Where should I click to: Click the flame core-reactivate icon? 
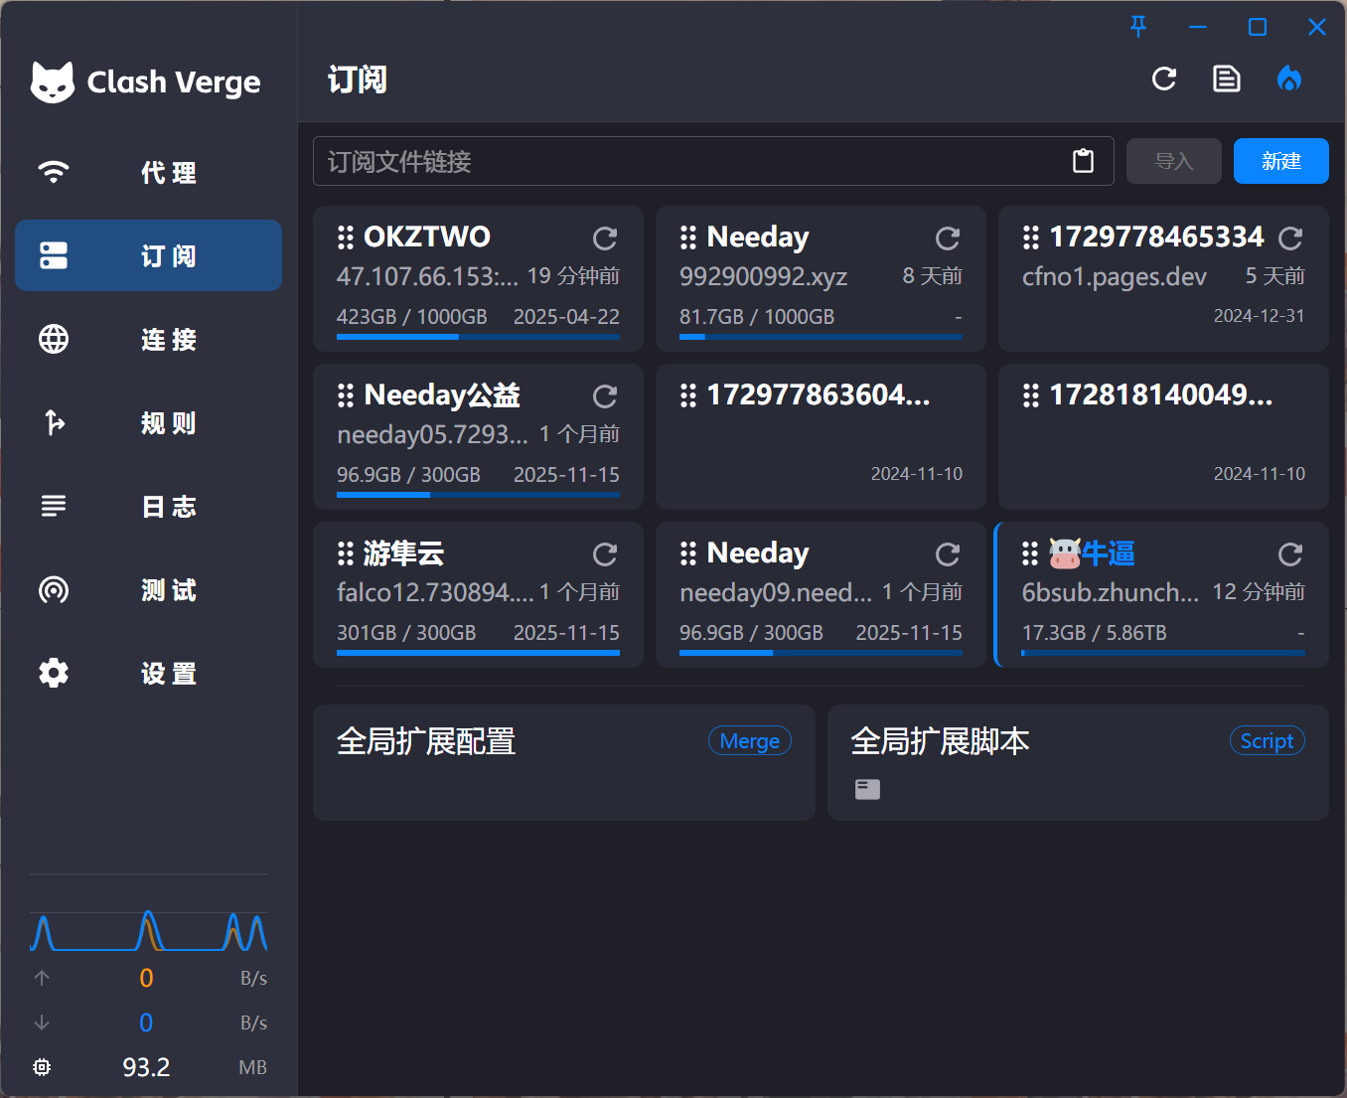click(x=1289, y=78)
